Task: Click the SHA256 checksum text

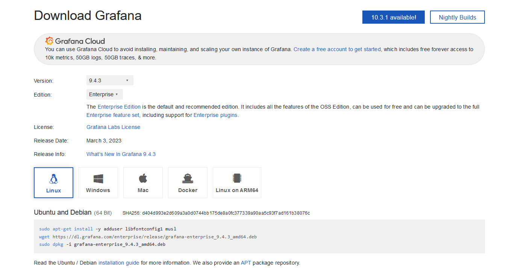Action: (216, 213)
